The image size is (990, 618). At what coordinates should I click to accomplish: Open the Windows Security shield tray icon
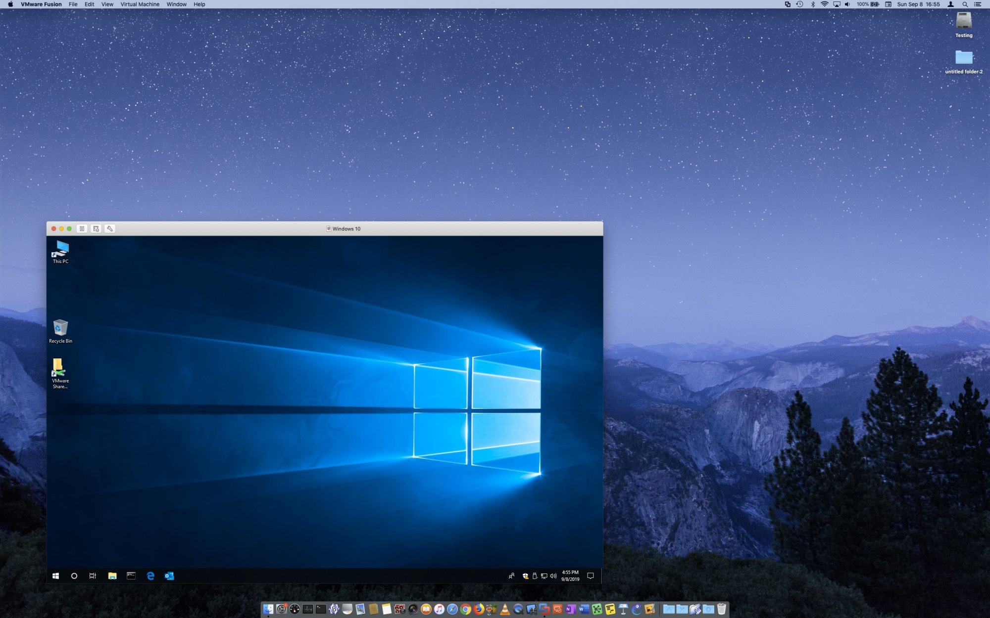click(525, 576)
